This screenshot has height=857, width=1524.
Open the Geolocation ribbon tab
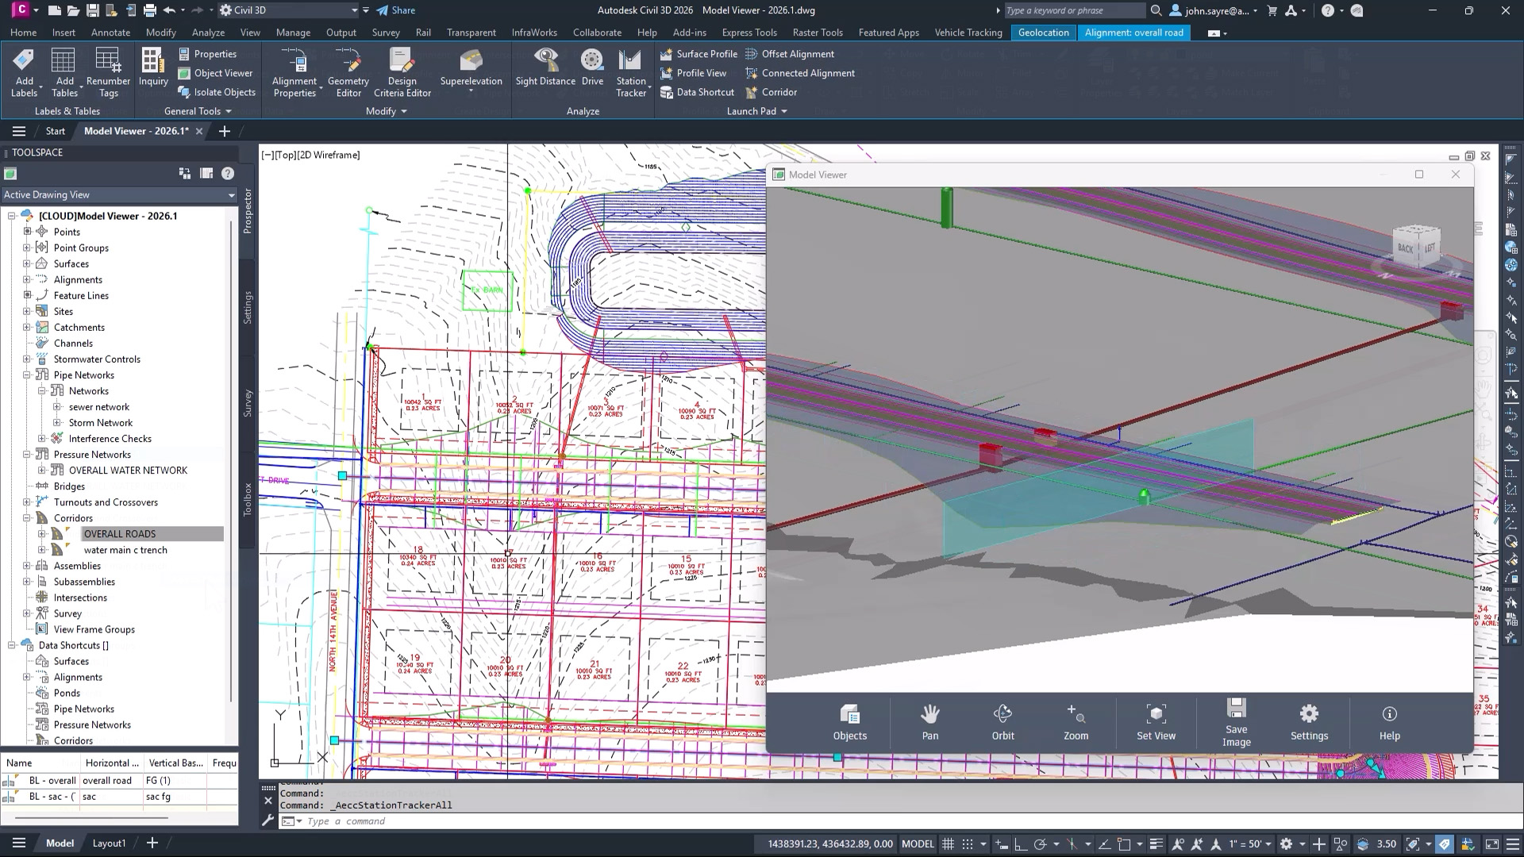[1043, 33]
